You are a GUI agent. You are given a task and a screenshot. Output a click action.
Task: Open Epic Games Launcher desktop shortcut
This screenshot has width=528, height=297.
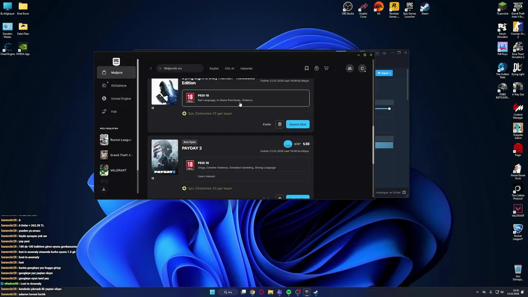pyautogui.click(x=410, y=10)
